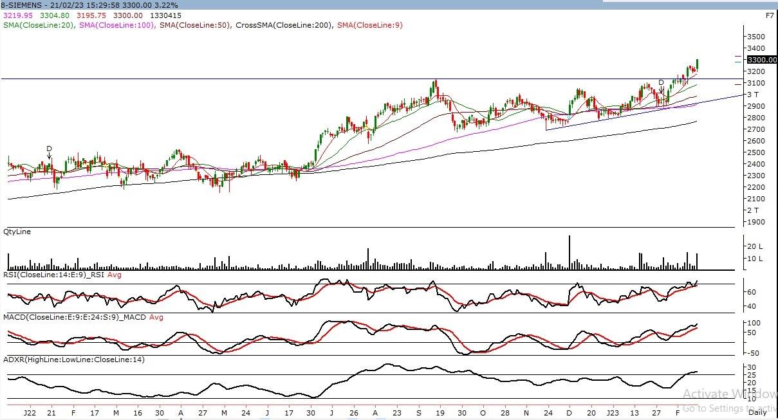Select the CrossSMA(CloseLine:200) legend label
Screen dimensions: 778x420
coord(285,24)
